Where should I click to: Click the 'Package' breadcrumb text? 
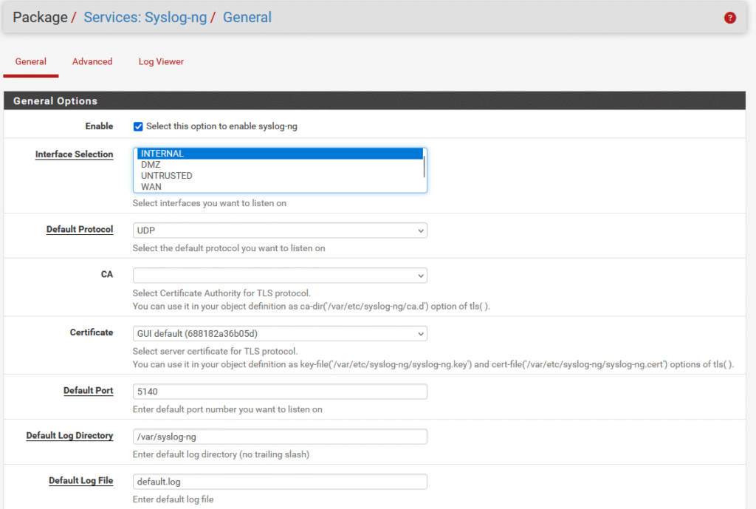pyautogui.click(x=40, y=18)
